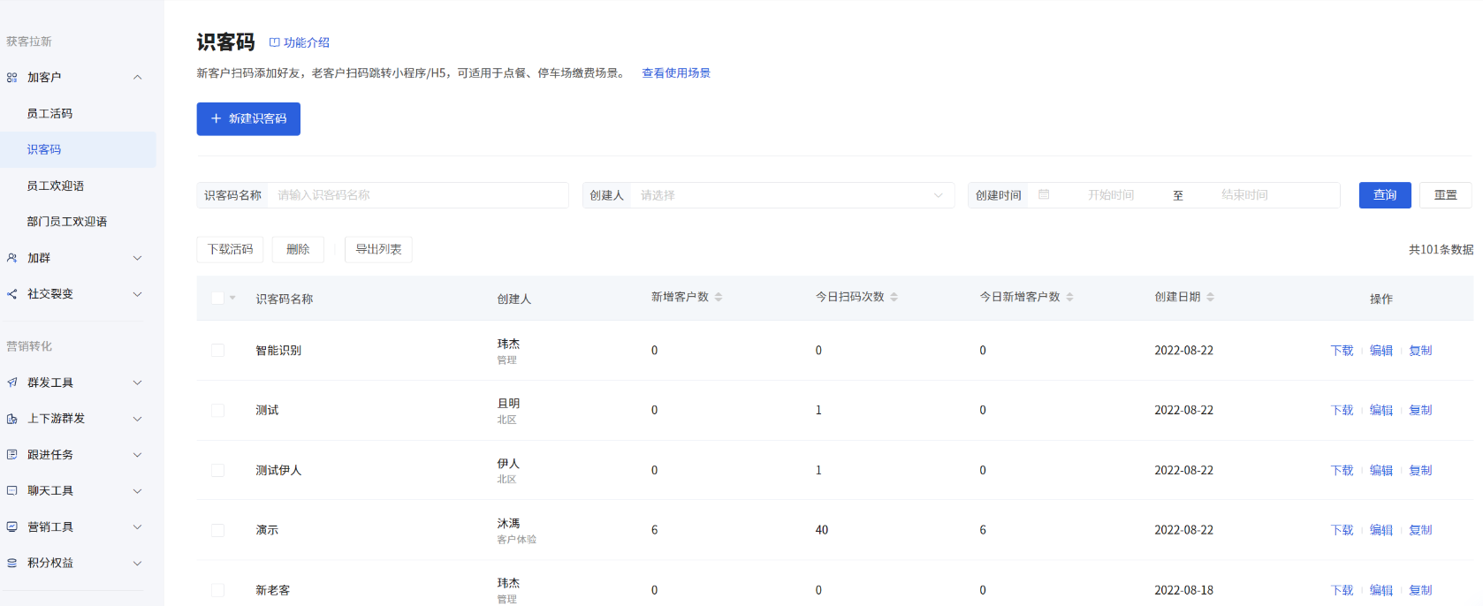Click the 群发工具 send icon

[11, 383]
